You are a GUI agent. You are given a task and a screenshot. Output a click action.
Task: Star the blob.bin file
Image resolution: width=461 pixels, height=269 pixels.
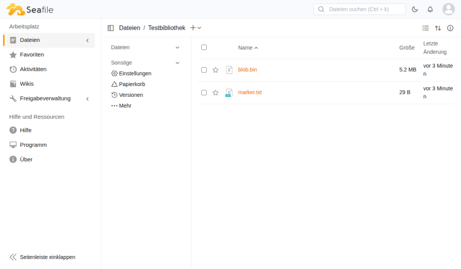216,70
